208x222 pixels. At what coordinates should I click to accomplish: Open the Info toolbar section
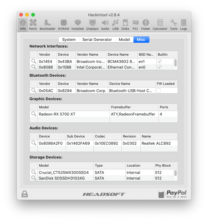click(23, 25)
